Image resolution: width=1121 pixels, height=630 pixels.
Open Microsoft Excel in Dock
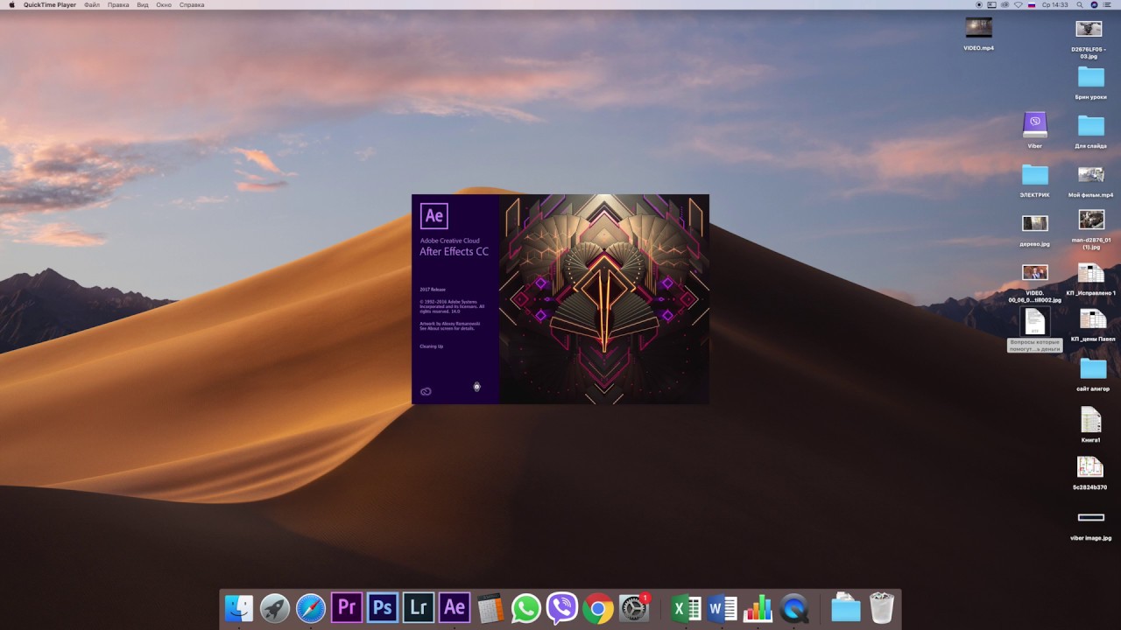tap(686, 608)
